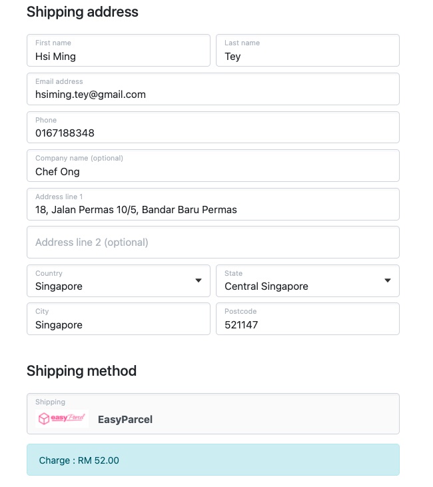Click the Shipping method heading

(x=81, y=371)
